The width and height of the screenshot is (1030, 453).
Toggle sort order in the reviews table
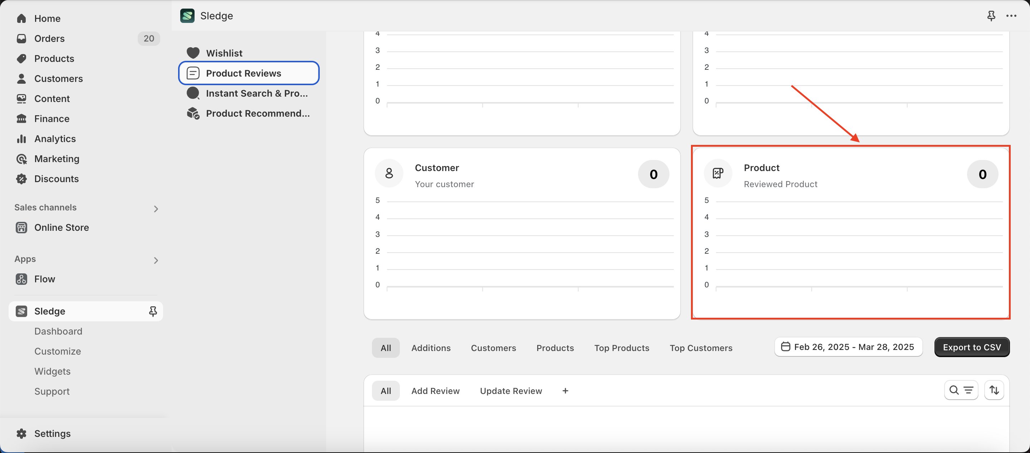point(994,390)
